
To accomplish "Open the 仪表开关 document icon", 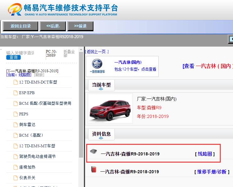I will (16, 178).
